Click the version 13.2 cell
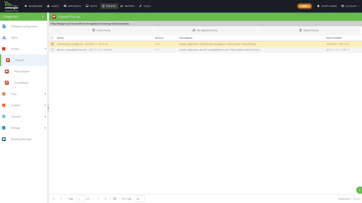 [157, 44]
